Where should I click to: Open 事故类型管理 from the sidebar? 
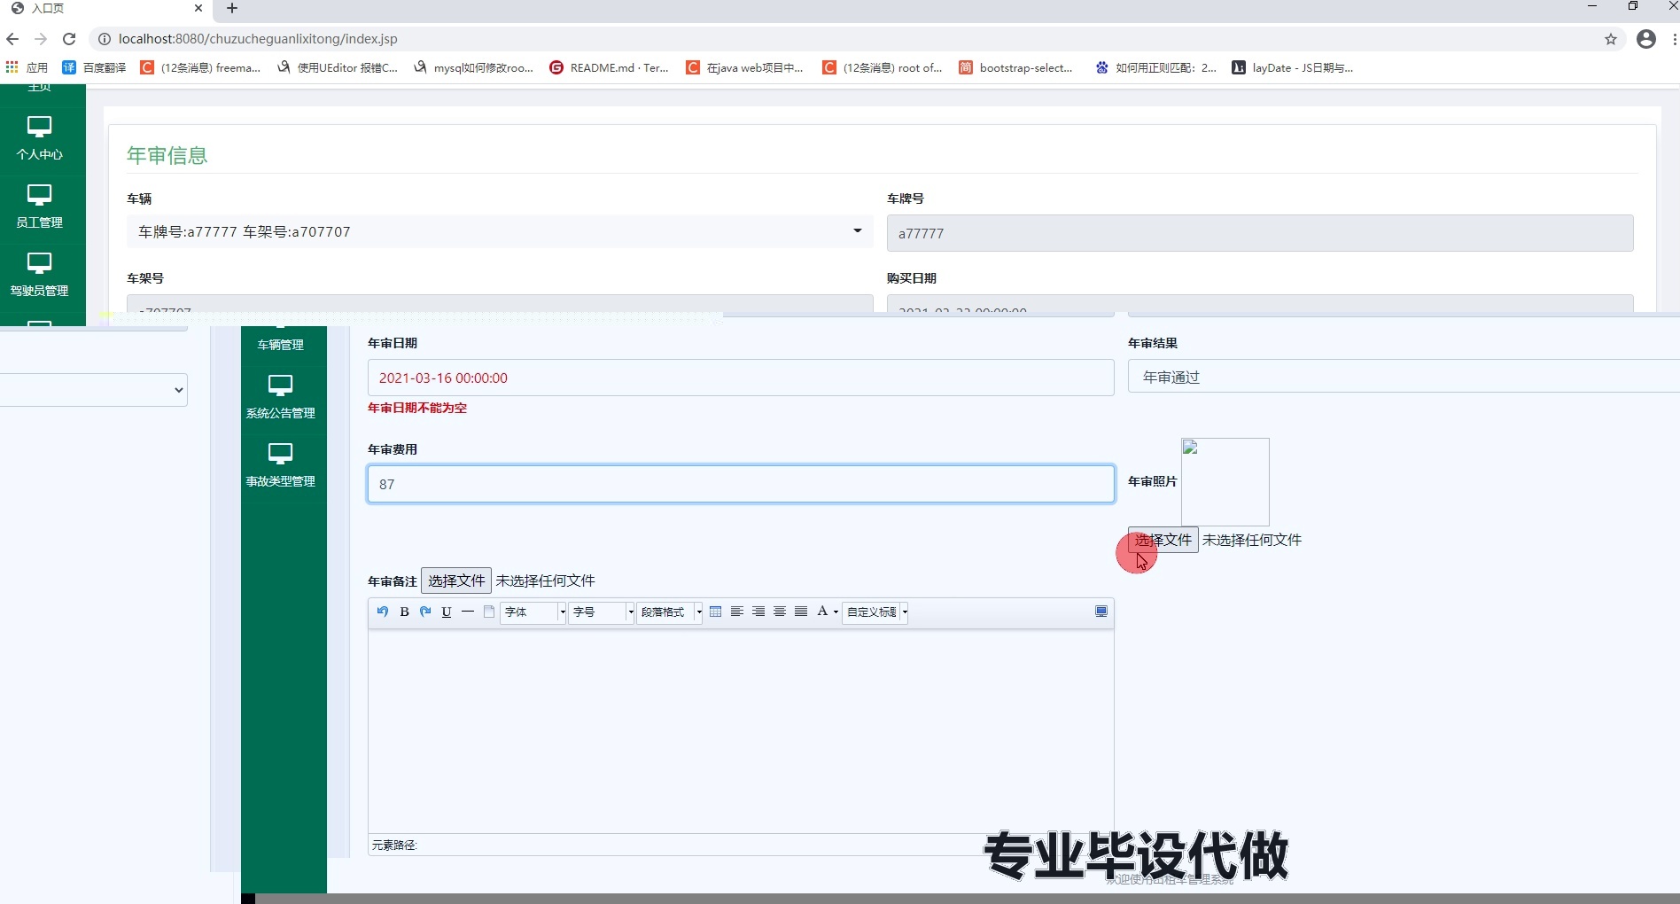281,464
